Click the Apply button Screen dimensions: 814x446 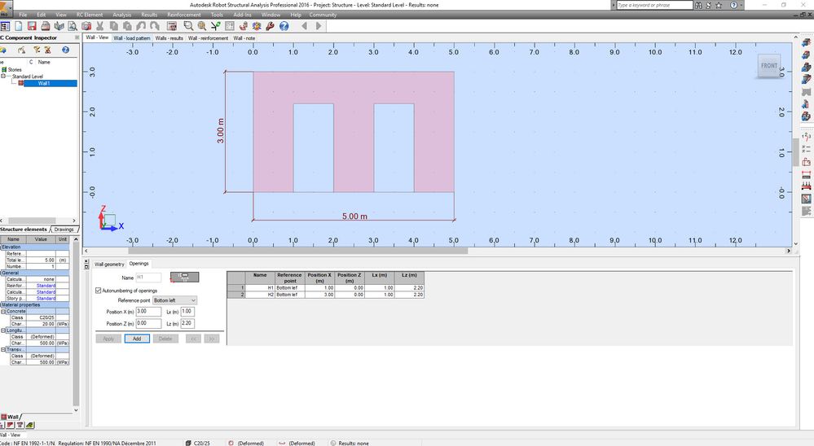108,339
